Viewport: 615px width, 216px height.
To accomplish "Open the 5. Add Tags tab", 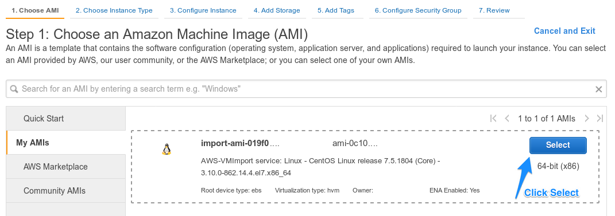I will (x=336, y=10).
